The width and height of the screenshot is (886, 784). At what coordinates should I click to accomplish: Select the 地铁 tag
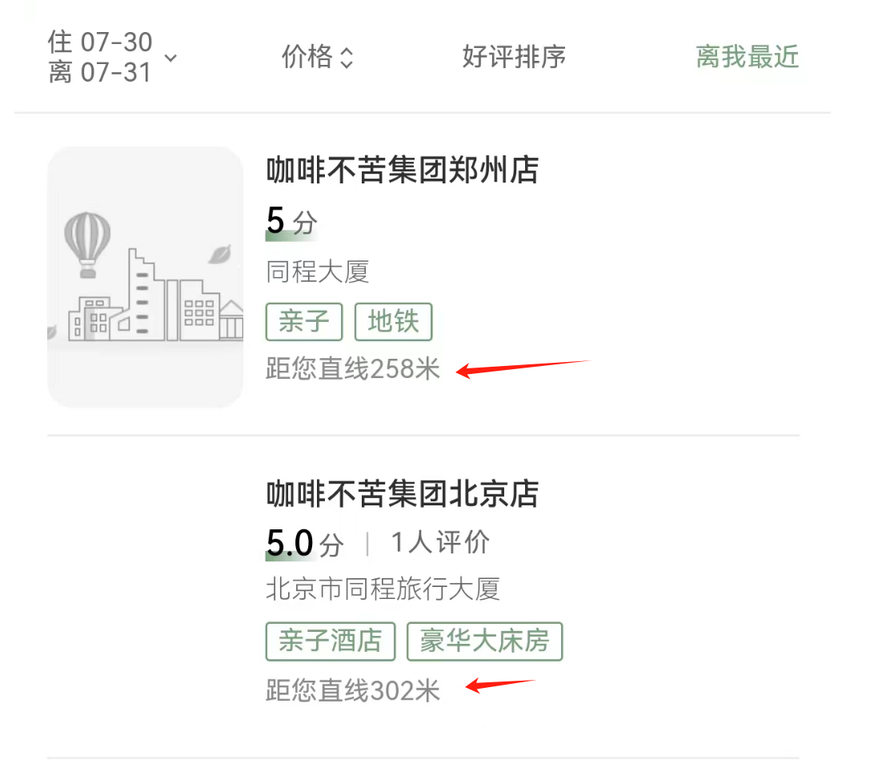[x=393, y=322]
